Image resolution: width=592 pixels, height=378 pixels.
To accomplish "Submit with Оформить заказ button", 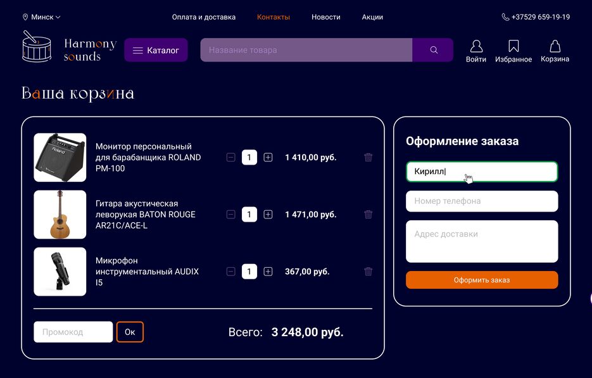I will [482, 280].
